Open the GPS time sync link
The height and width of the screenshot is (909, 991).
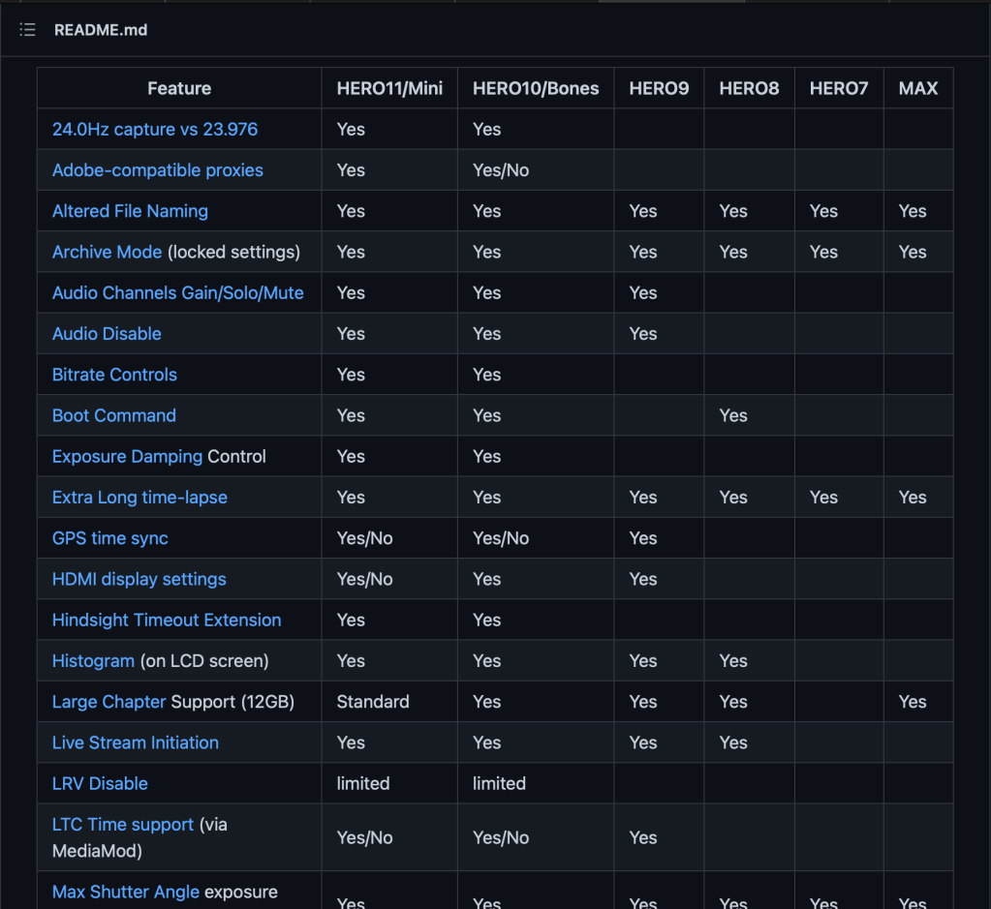click(x=109, y=538)
